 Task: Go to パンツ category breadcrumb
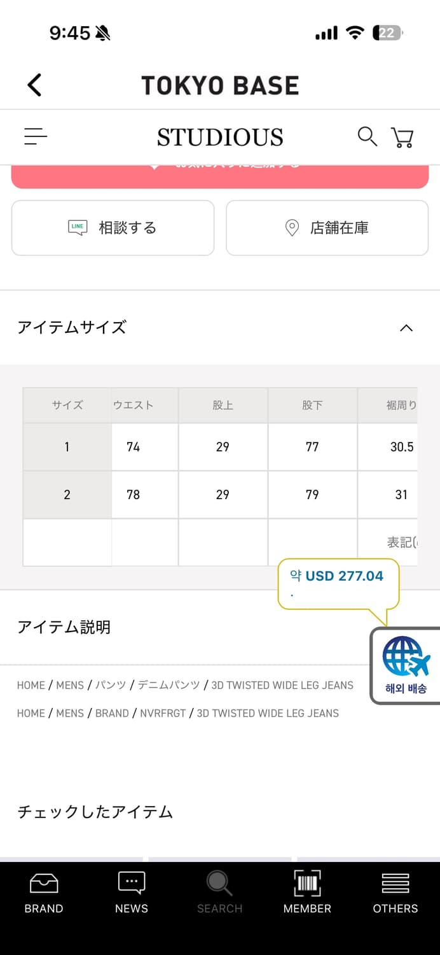click(111, 685)
